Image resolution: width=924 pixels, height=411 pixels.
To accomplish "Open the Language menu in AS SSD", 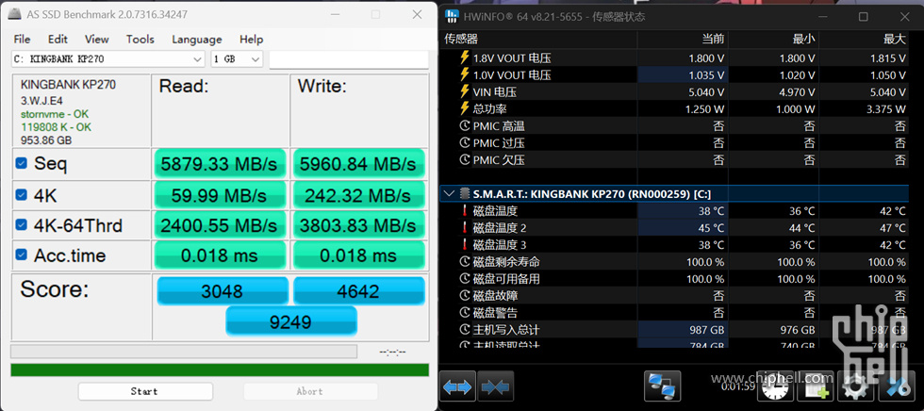I will [x=197, y=40].
